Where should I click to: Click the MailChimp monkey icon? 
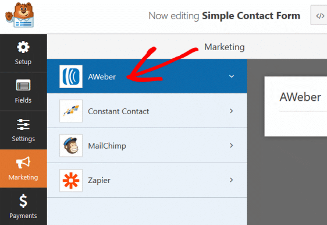tap(71, 145)
